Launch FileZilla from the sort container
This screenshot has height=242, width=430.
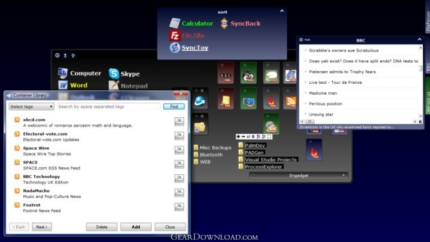(187, 35)
